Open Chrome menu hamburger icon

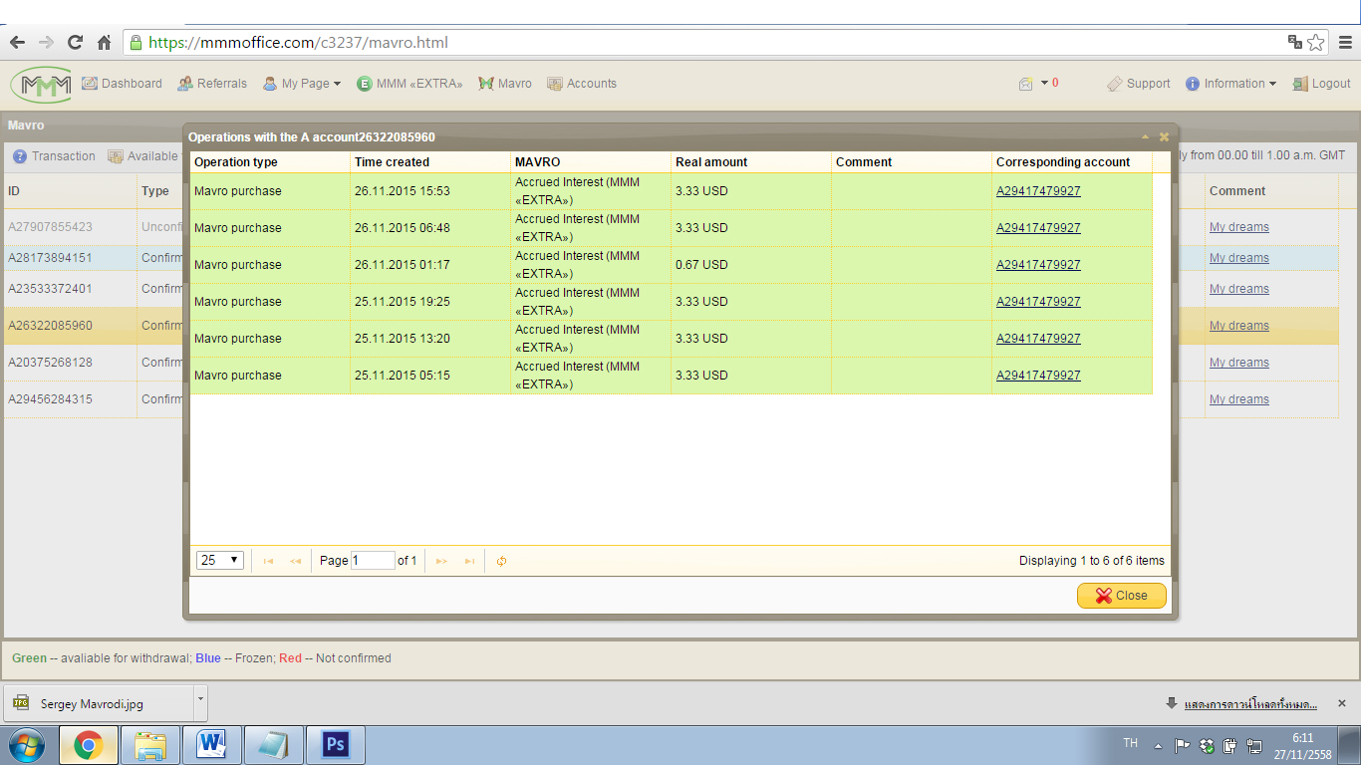pos(1344,42)
